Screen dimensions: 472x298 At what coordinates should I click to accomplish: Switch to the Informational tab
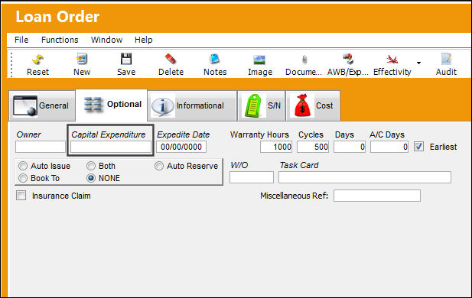(x=192, y=105)
